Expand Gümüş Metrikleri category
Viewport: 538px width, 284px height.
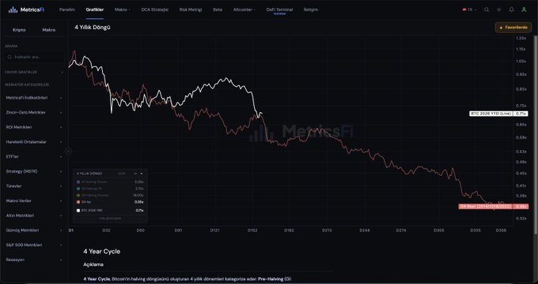tap(33, 230)
